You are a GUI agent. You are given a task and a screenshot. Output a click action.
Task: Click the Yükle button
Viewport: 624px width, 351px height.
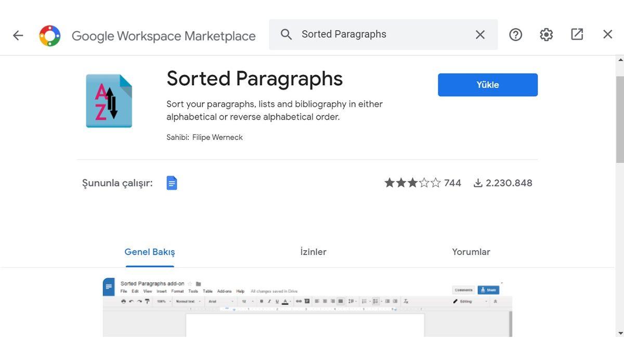coord(487,84)
